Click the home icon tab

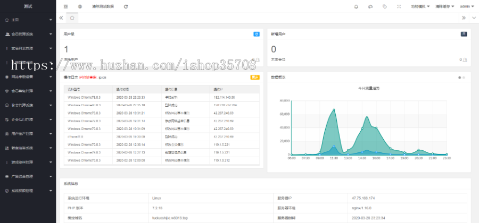click(72, 18)
